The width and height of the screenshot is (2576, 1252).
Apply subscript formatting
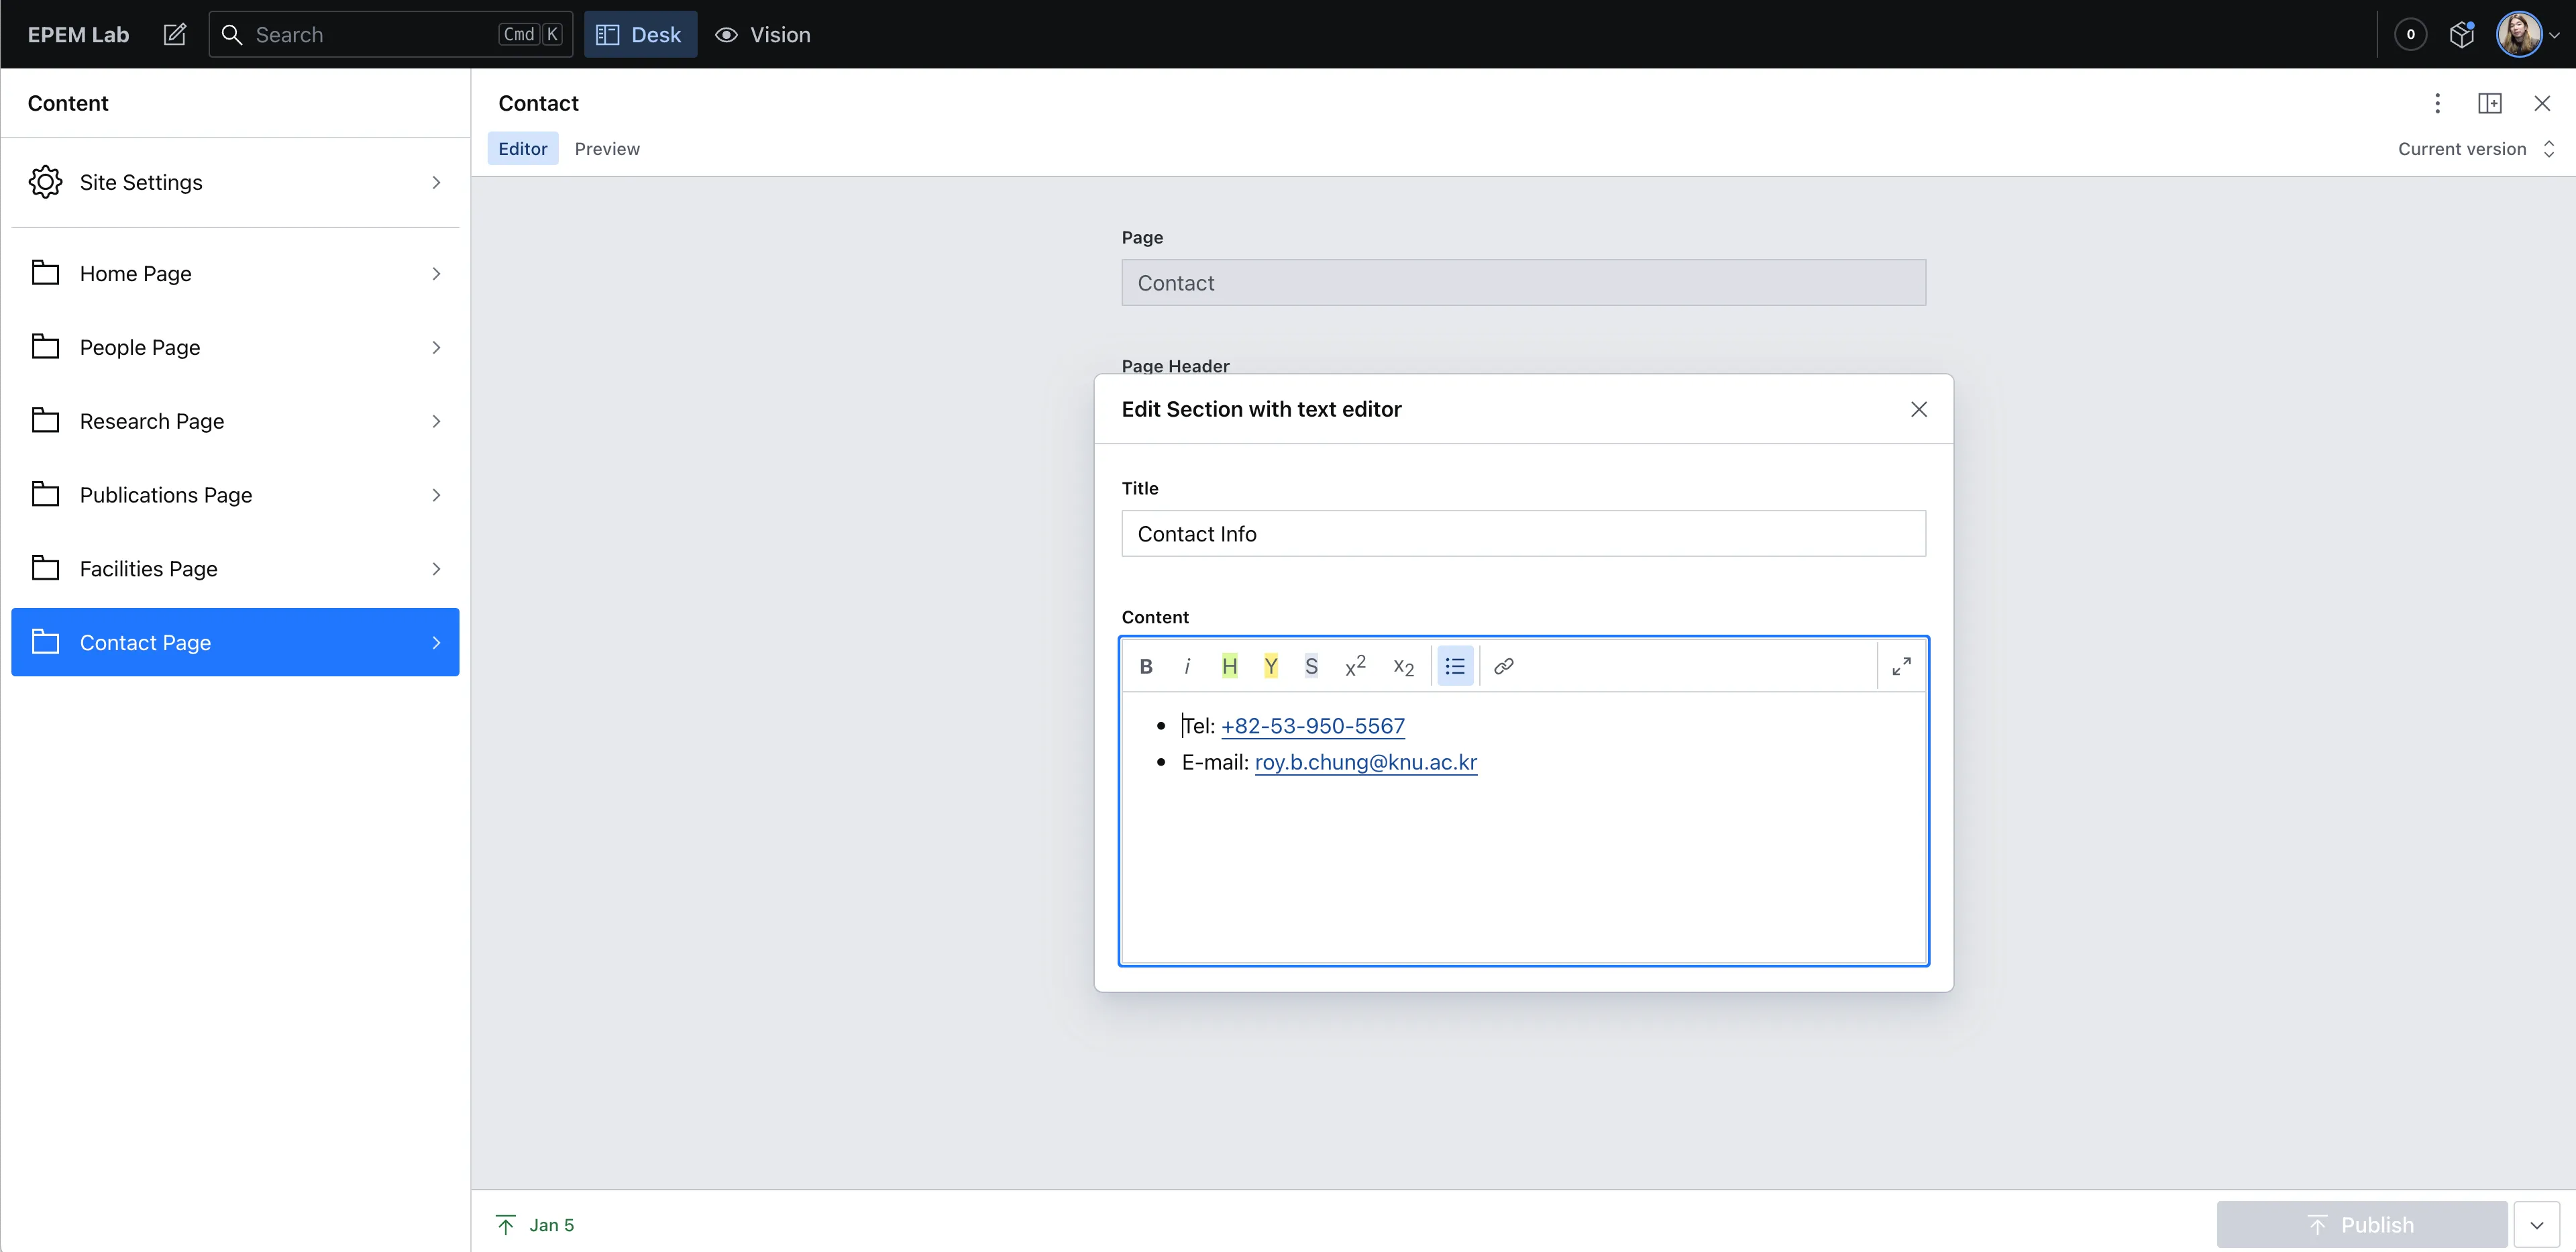[1403, 666]
